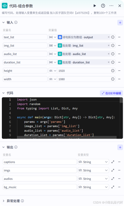Open variable selector for height row
124x206 pixels.
[113, 71]
